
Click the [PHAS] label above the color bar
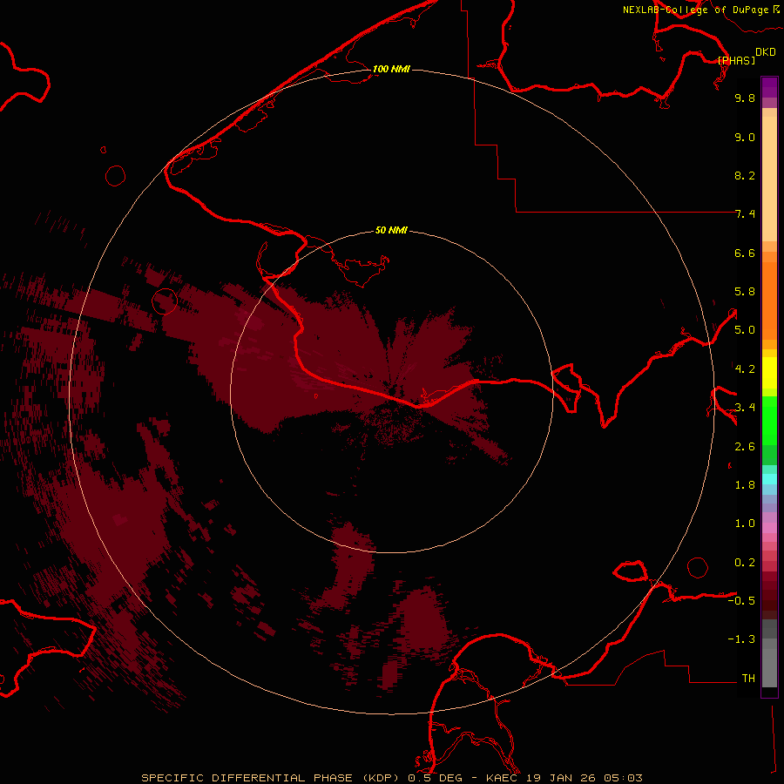tap(736, 60)
